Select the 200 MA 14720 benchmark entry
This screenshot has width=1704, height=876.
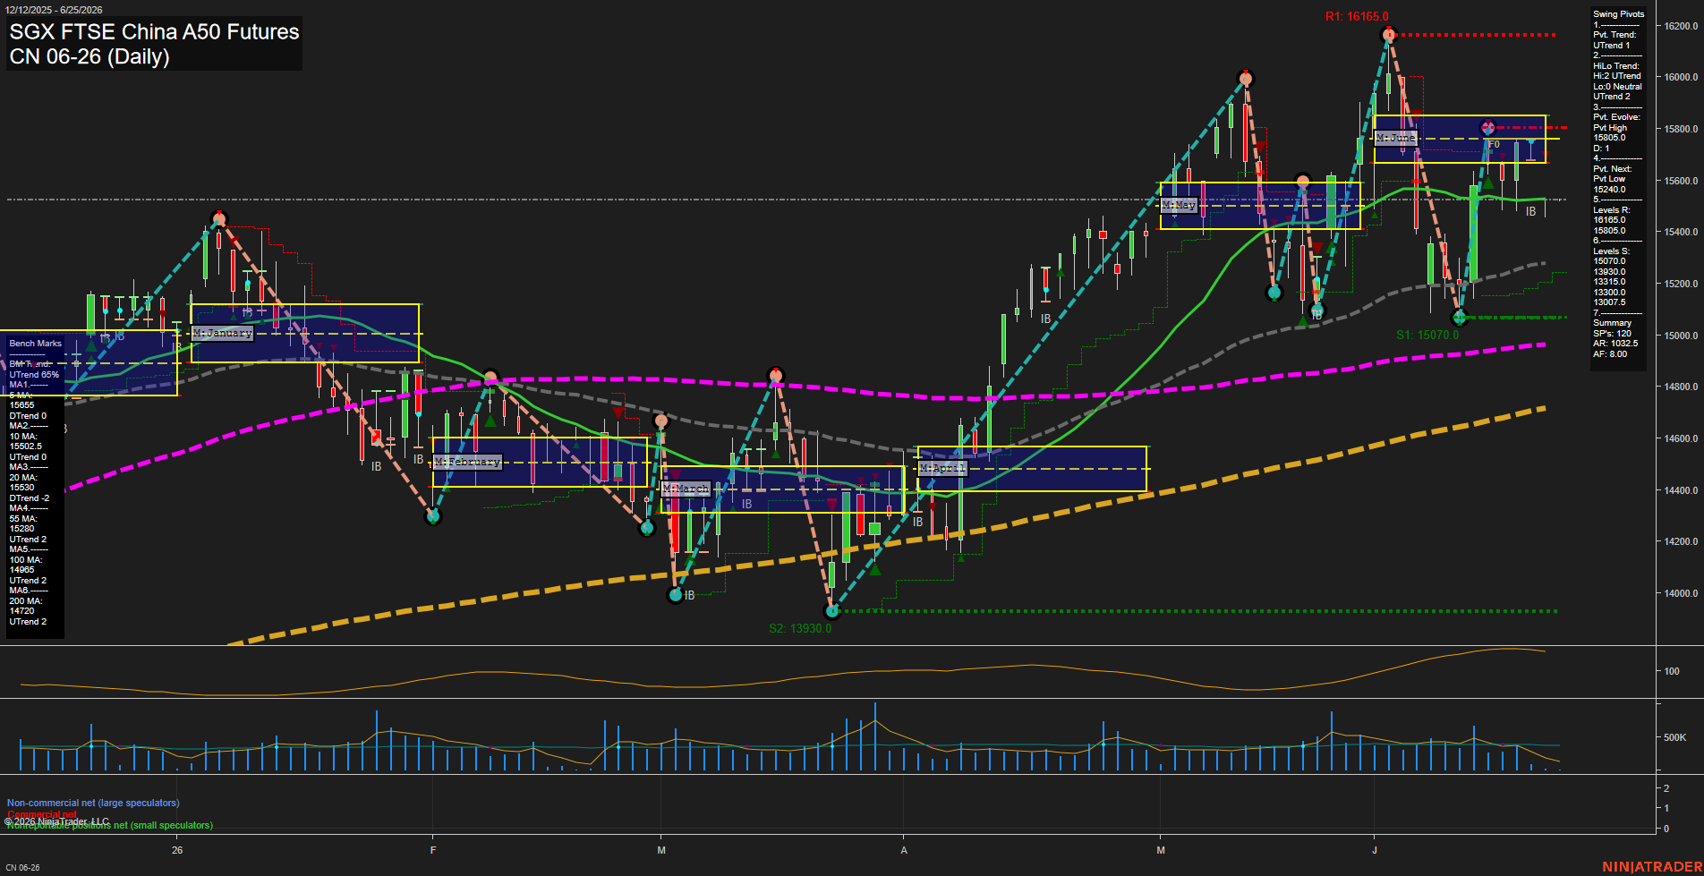pyautogui.click(x=25, y=606)
